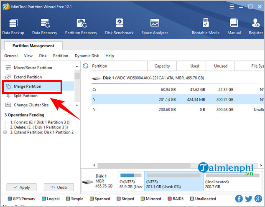The image size is (265, 207).
Task: Open the Help menu
Action: 110,56
